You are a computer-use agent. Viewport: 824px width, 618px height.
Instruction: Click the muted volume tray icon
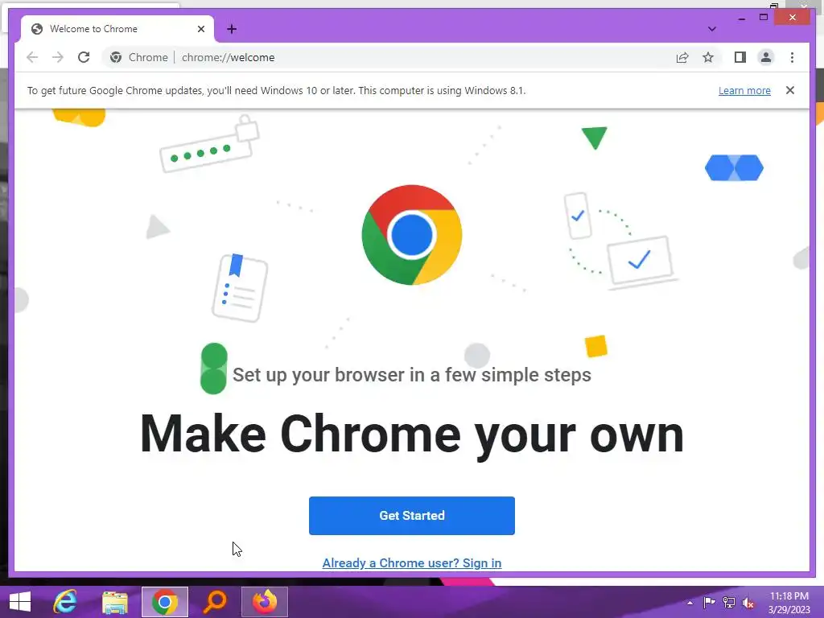click(x=748, y=603)
